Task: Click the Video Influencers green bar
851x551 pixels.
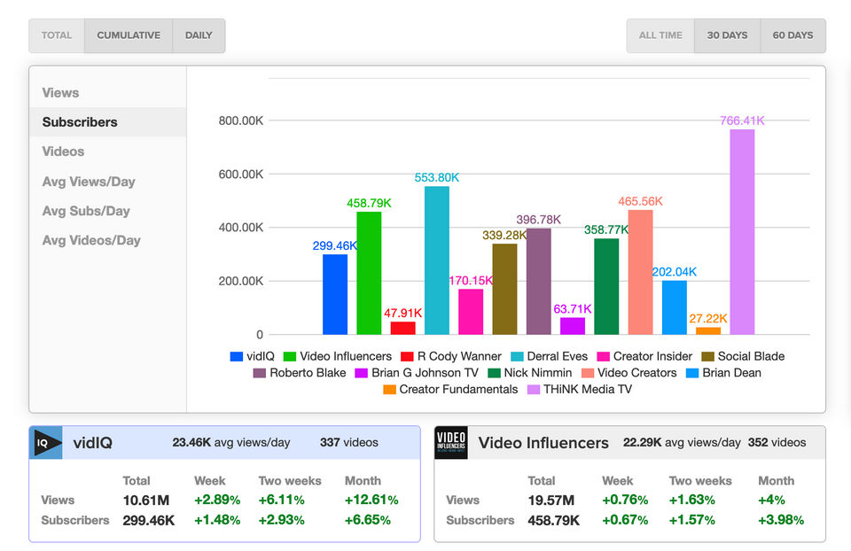Action: [x=369, y=274]
